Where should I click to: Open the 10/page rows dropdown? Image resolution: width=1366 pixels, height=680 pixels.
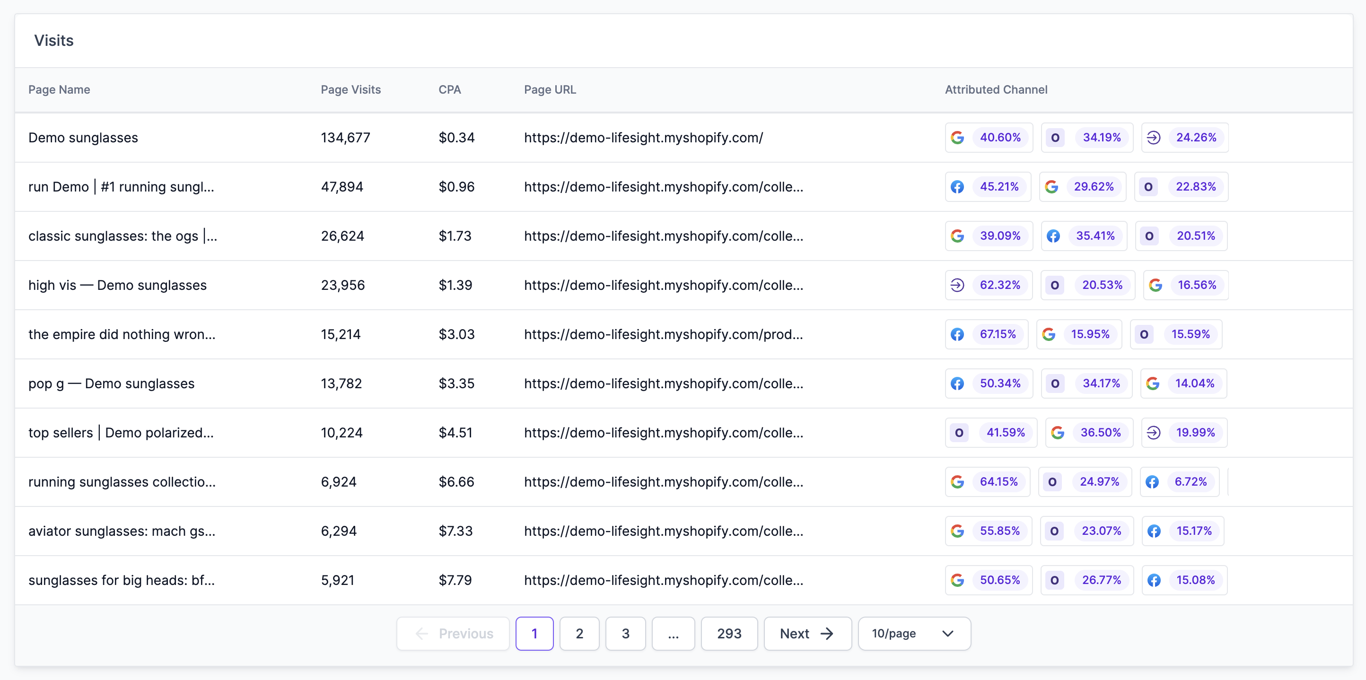(914, 633)
